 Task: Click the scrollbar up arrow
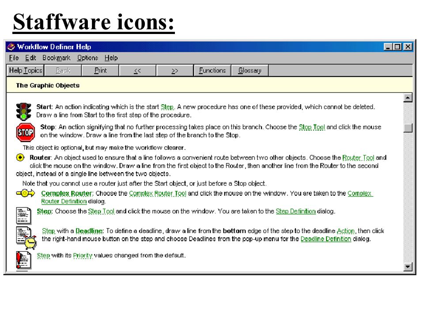pyautogui.click(x=408, y=98)
